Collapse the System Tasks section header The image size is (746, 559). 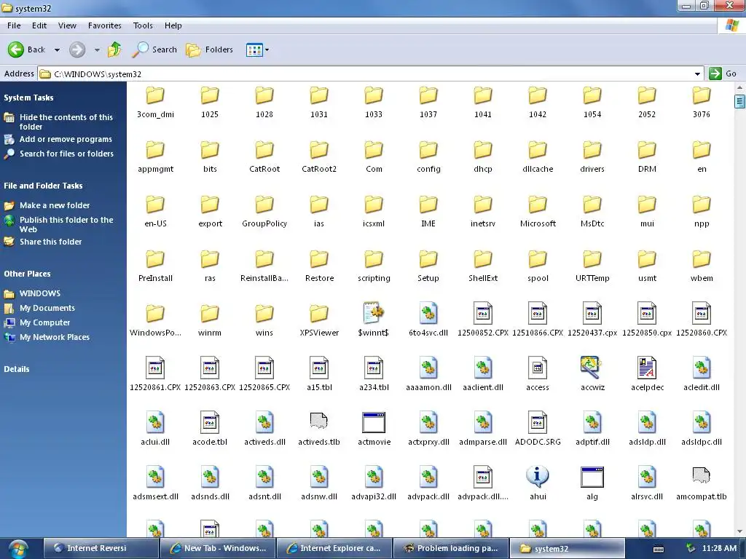click(28, 98)
